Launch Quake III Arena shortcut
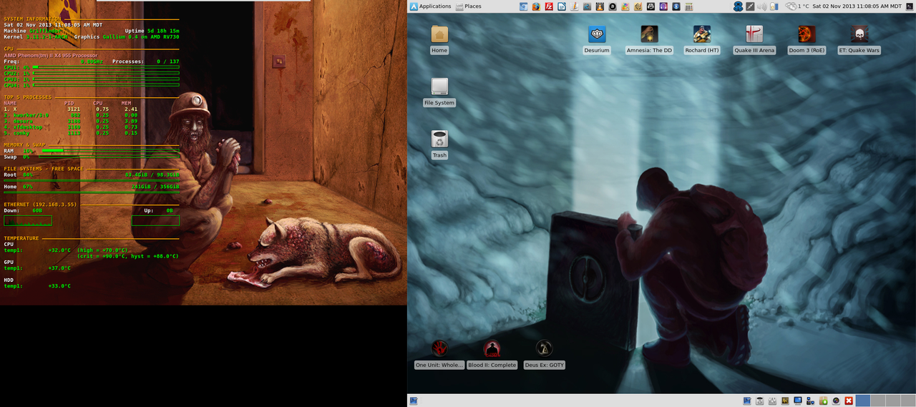The image size is (916, 407). [x=754, y=40]
